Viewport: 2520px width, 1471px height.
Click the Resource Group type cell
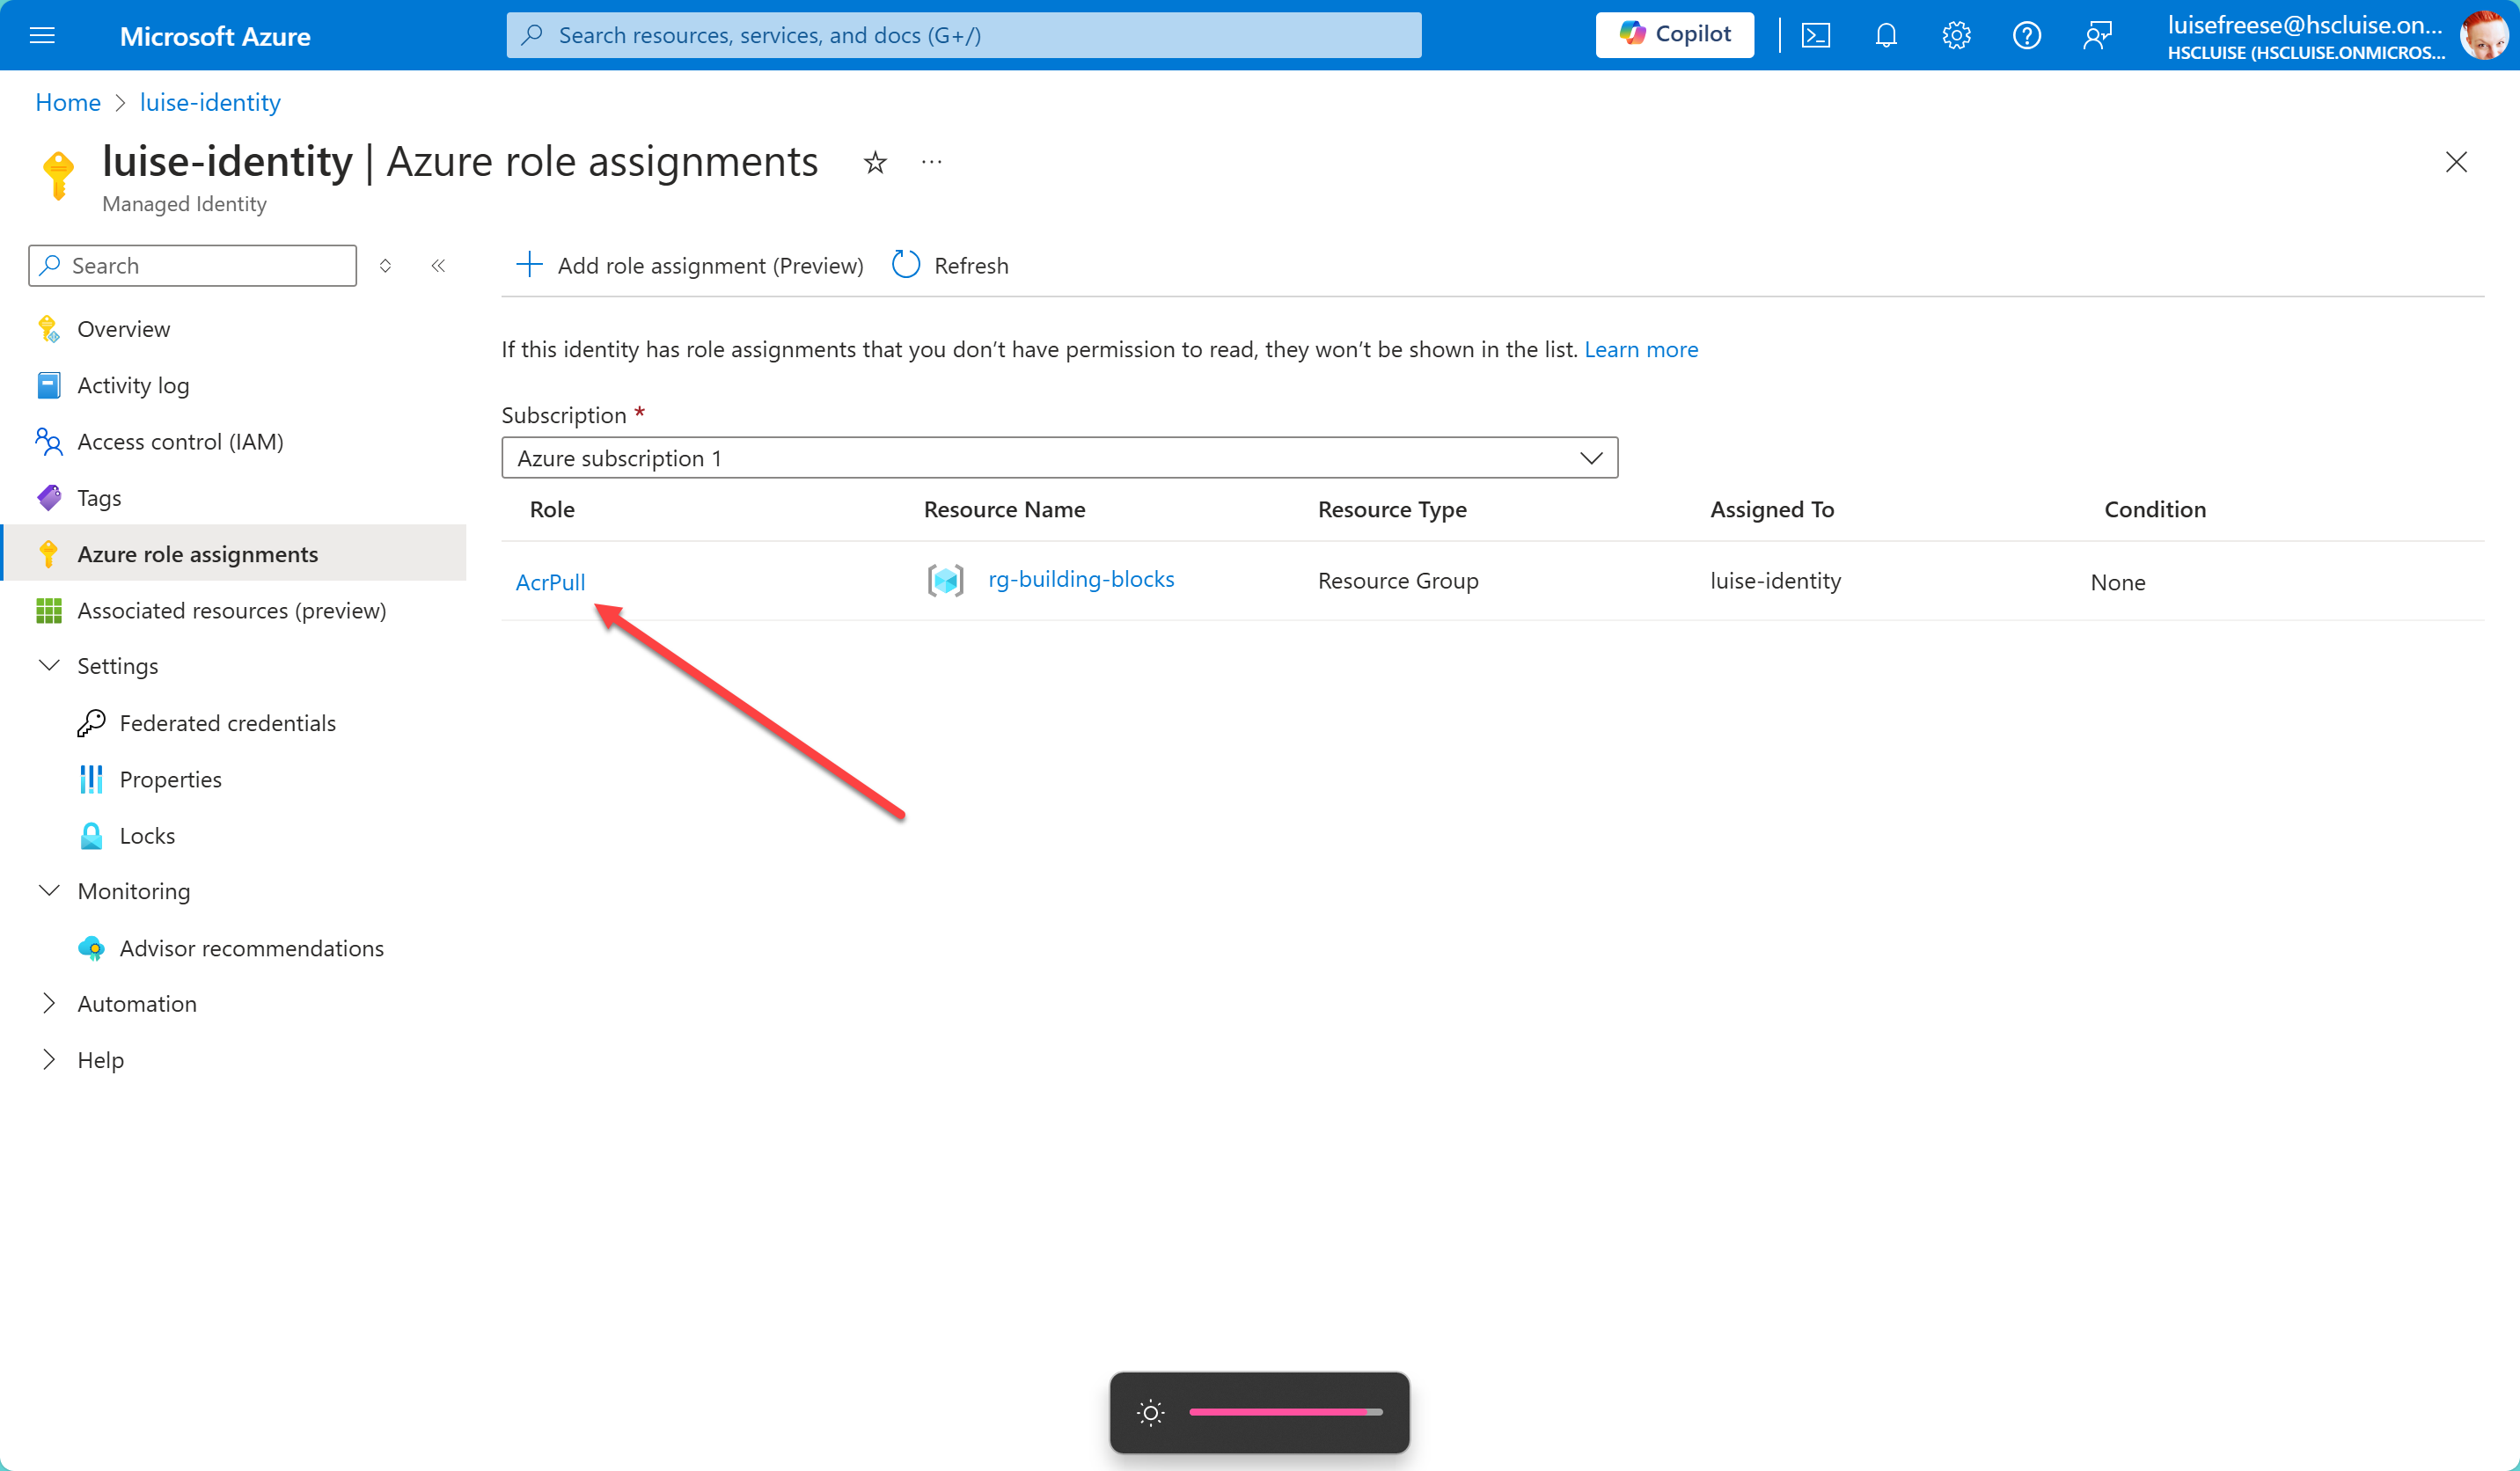[1397, 581]
